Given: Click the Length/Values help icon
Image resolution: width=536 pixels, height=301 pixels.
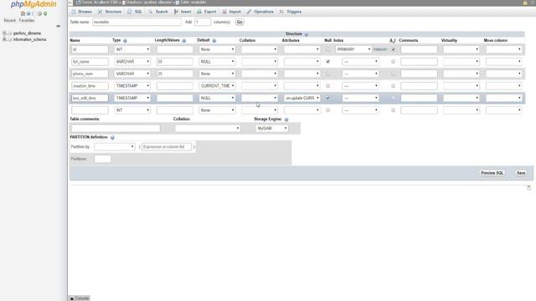Looking at the screenshot, I should pyautogui.click(x=184, y=41).
